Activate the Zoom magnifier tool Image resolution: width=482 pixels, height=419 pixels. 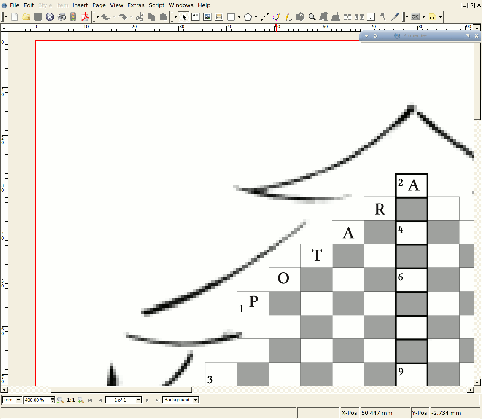coord(312,17)
